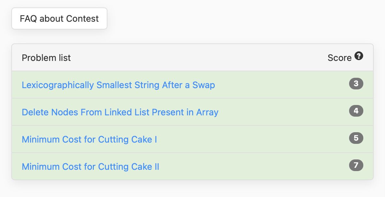Open the FAQ about Contest button
Viewport: 385px width, 197px height.
click(x=59, y=18)
